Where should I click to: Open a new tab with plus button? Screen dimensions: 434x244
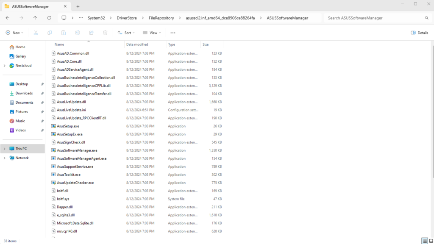[78, 6]
